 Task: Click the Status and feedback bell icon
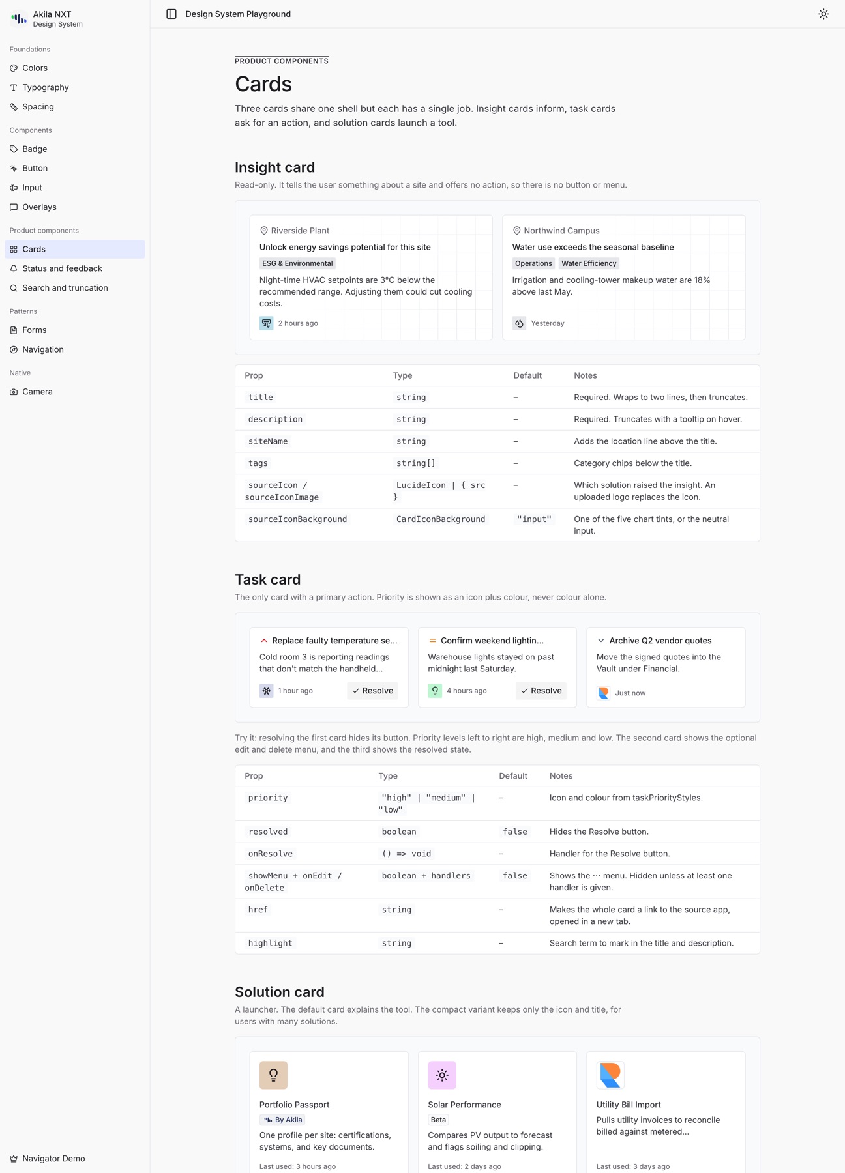(x=14, y=268)
